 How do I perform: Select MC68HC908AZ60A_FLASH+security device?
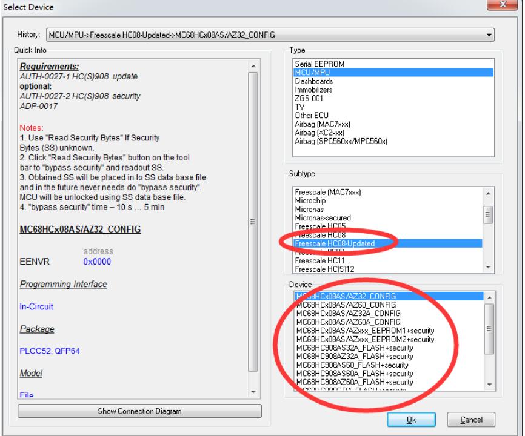click(355, 382)
